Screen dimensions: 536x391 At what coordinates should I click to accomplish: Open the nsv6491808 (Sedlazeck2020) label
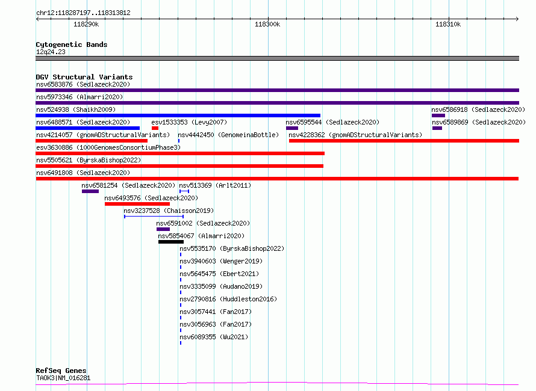point(83,173)
